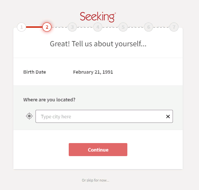Click the "Or skip for now..." link

pos(95,180)
